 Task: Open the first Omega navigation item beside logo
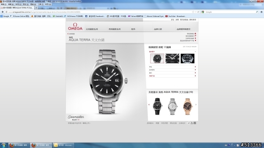[92, 29]
